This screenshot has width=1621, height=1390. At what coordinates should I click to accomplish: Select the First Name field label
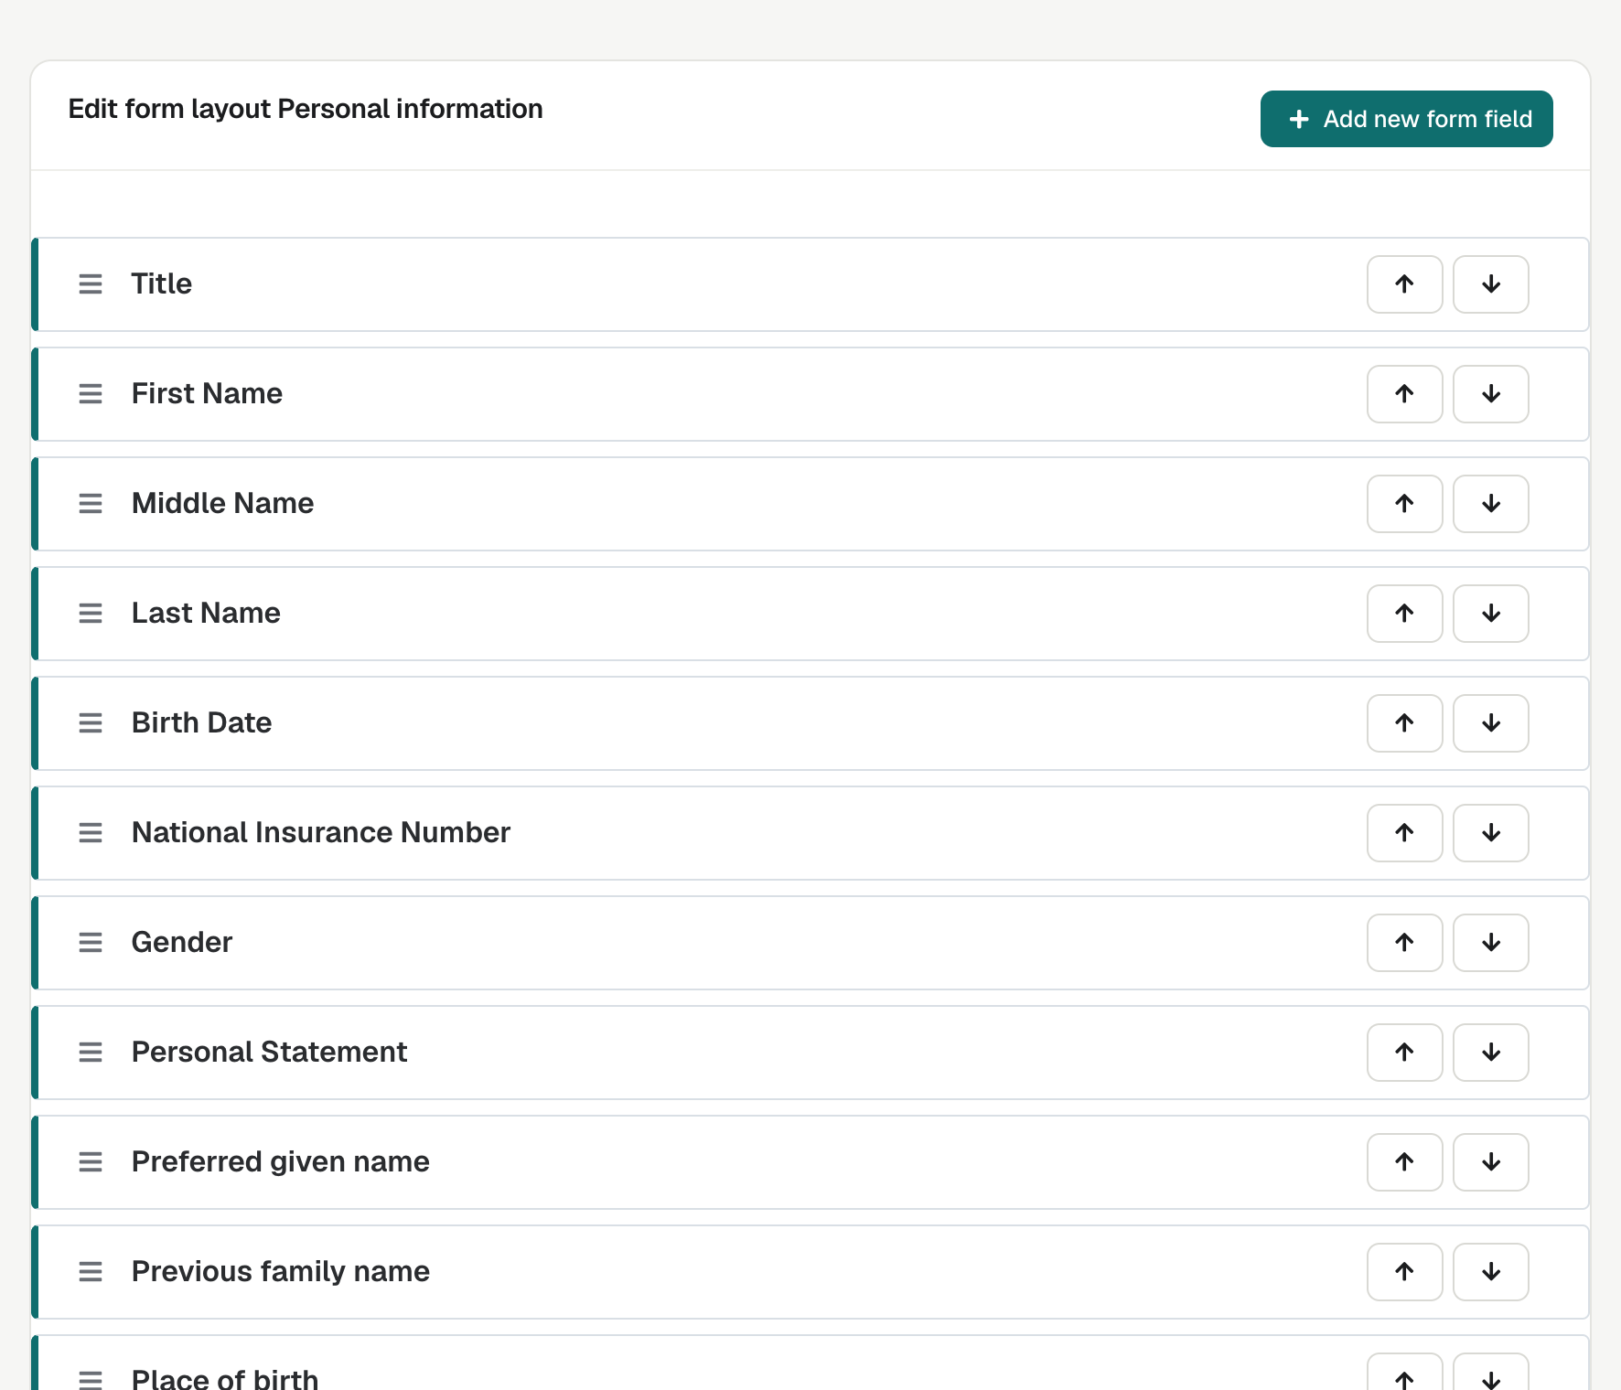(x=207, y=393)
